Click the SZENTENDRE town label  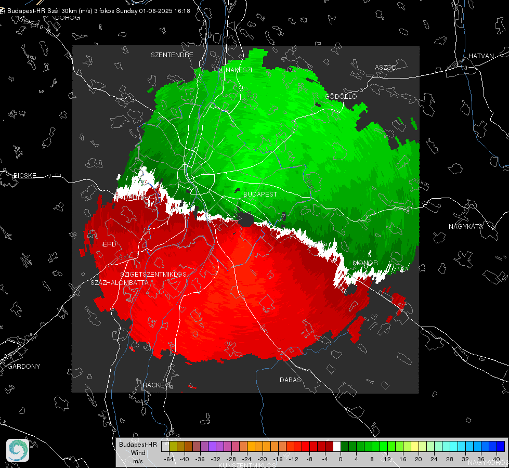[x=172, y=55]
